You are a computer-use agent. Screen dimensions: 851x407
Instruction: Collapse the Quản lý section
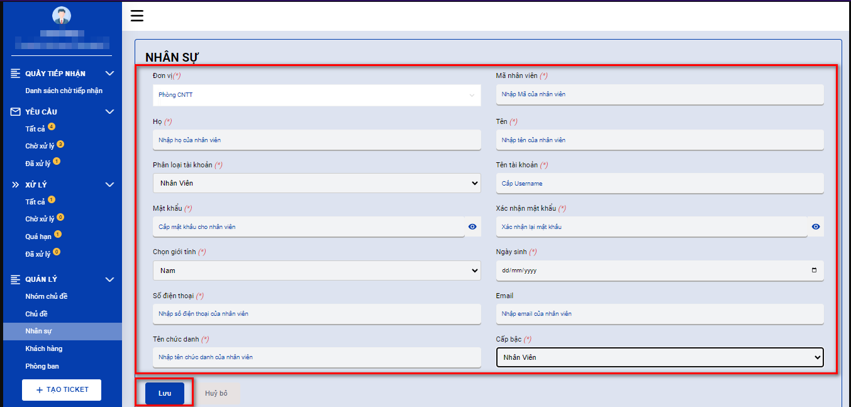coord(109,279)
